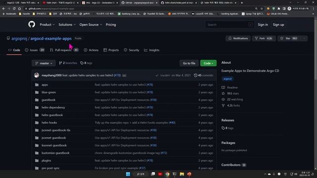Open the master branch dropdown
Screen dimensions: 317x178
pyautogui.click(x=44, y=63)
